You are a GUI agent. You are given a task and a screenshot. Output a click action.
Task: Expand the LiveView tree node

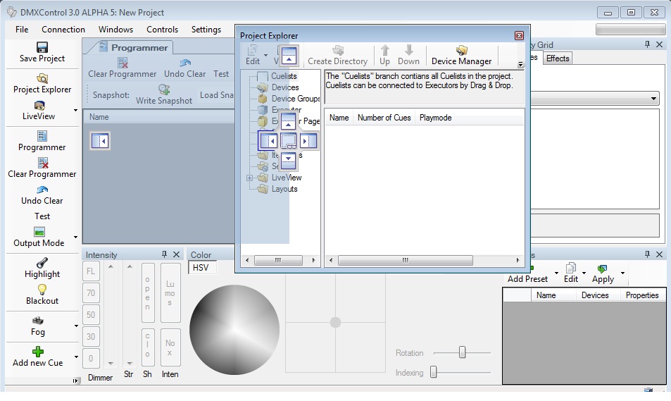[249, 178]
